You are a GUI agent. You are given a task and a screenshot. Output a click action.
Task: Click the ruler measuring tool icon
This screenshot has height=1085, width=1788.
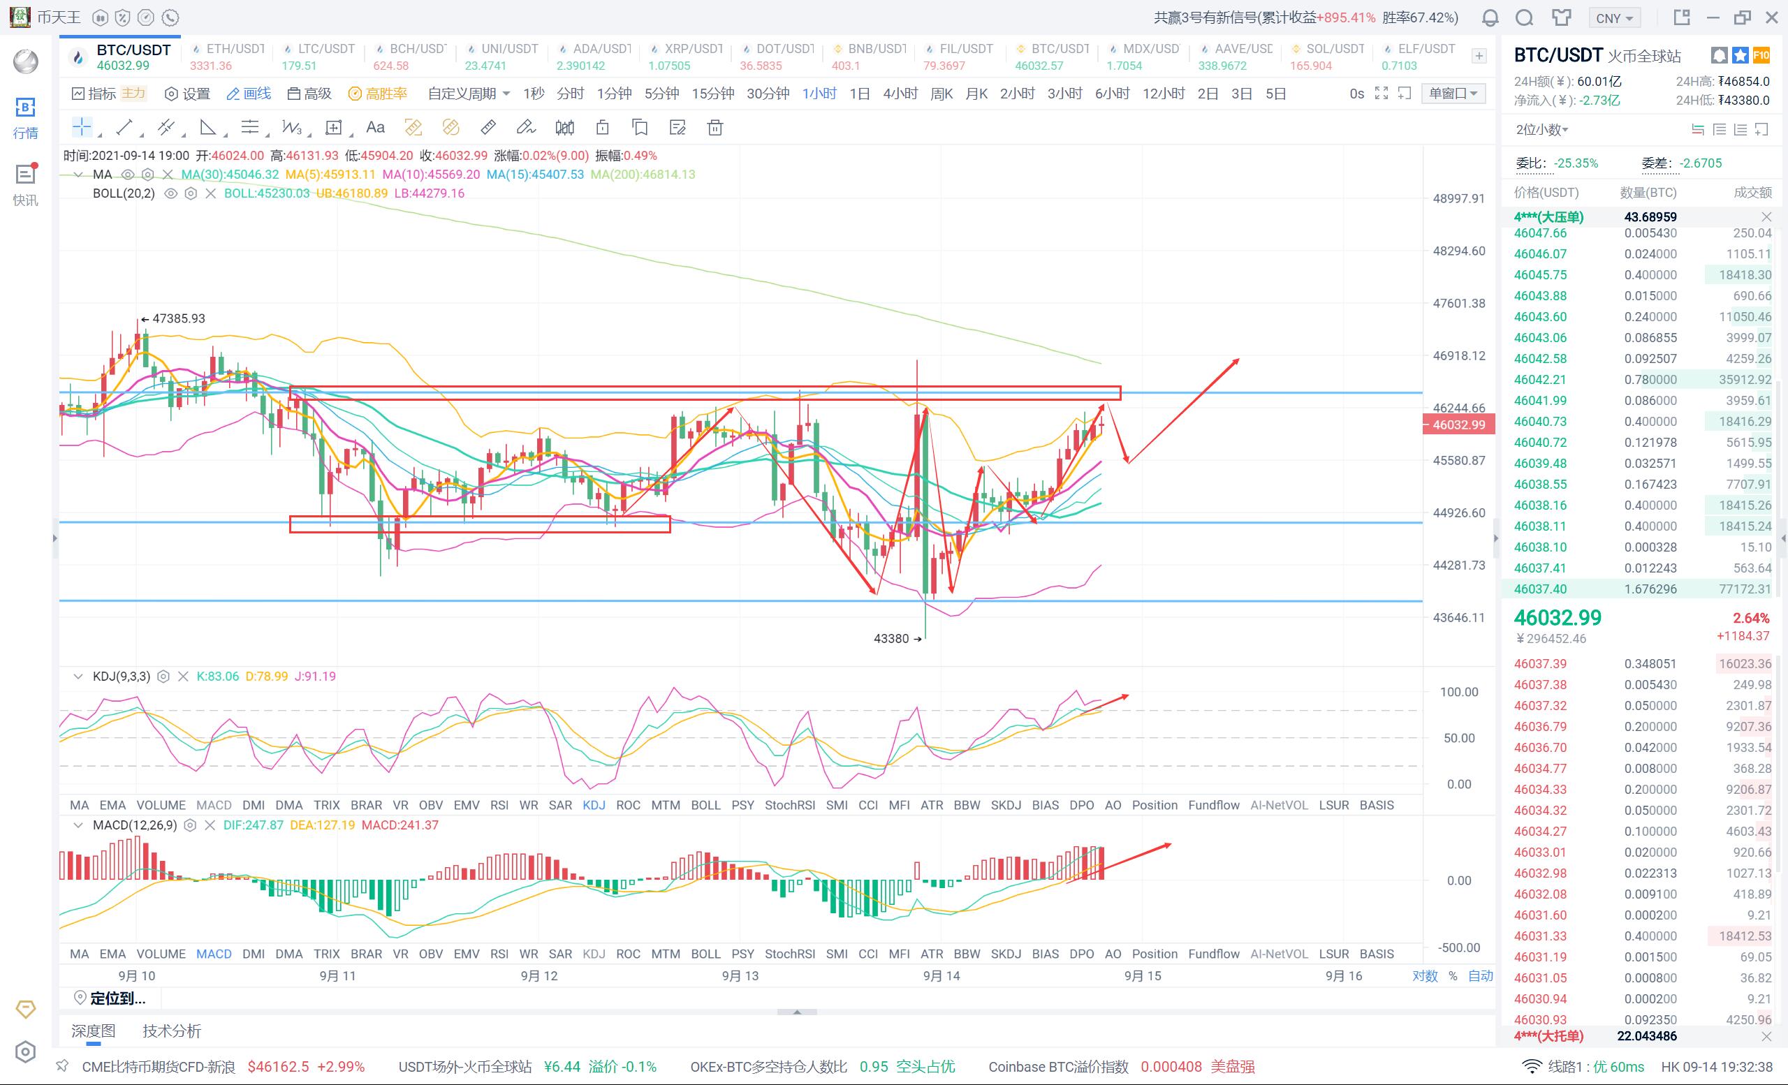488,128
